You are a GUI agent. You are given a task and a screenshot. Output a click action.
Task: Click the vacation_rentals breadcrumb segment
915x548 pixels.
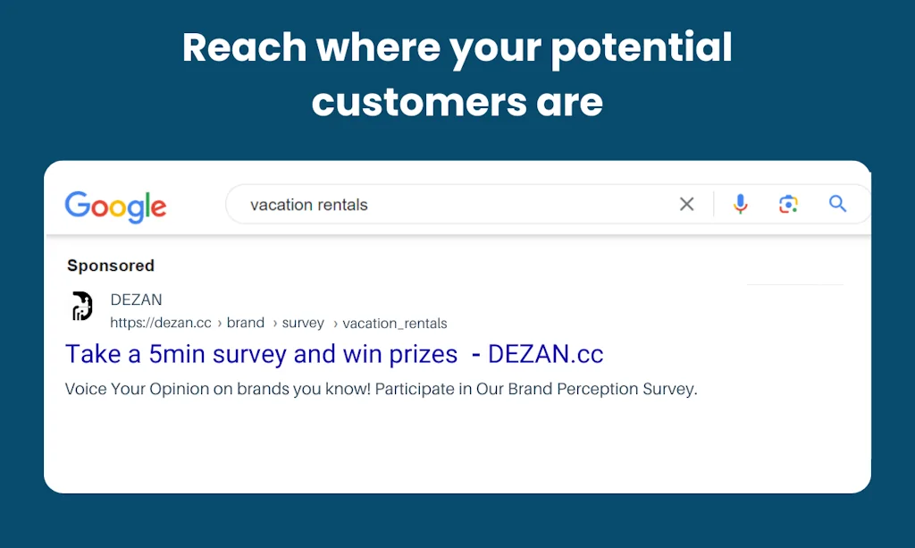(394, 323)
